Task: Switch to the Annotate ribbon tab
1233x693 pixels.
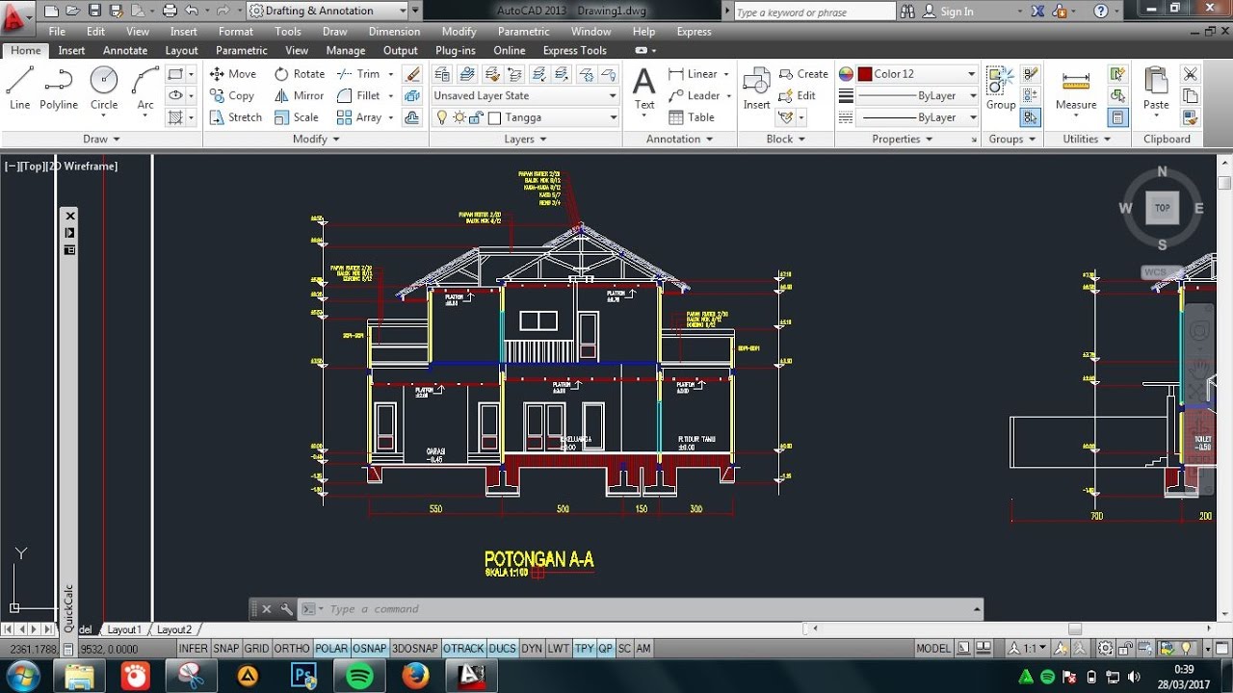Action: tap(125, 50)
